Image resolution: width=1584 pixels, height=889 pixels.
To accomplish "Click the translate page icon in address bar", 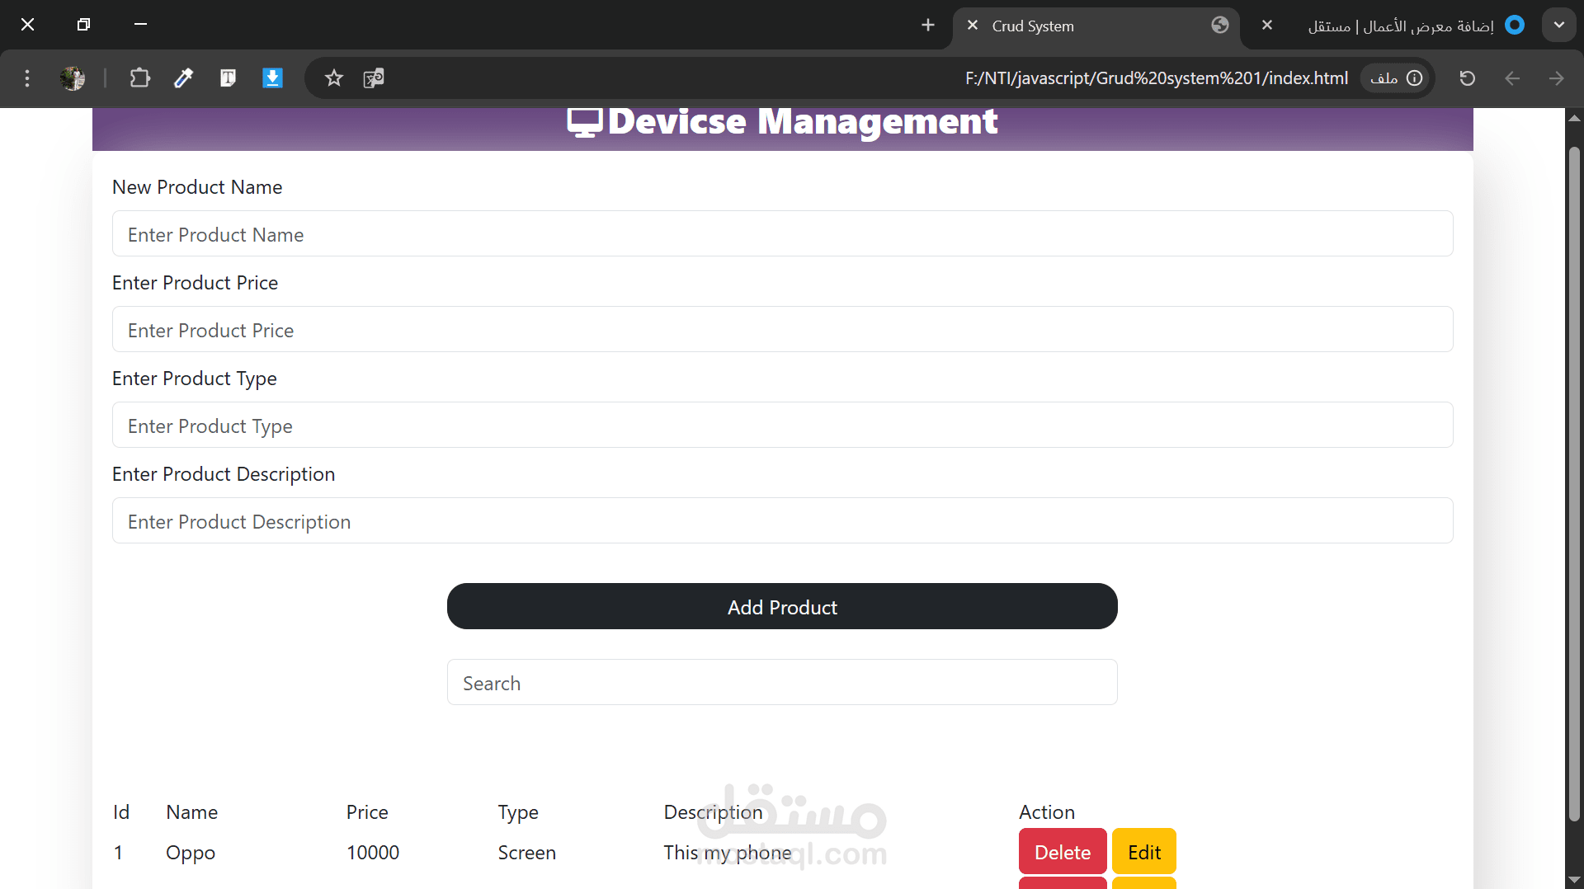I will (x=374, y=78).
